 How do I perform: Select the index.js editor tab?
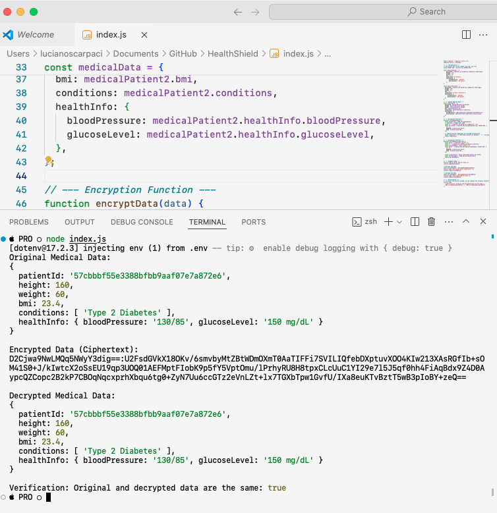(x=111, y=35)
